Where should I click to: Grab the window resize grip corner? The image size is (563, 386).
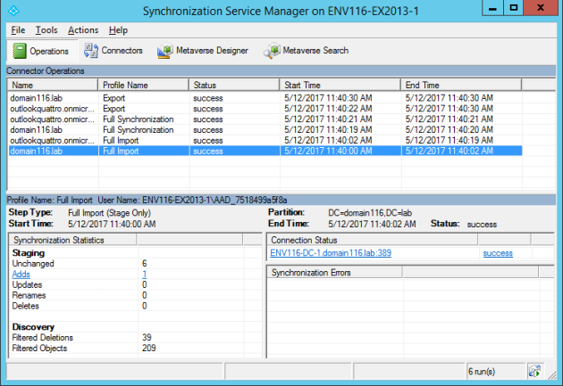pyautogui.click(x=552, y=375)
